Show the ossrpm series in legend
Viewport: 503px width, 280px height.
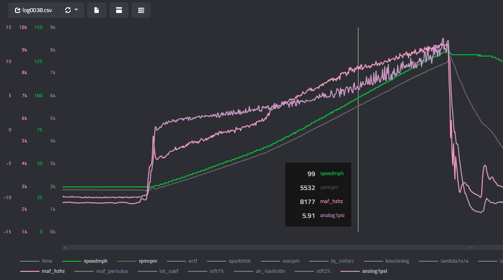click(x=280, y=261)
